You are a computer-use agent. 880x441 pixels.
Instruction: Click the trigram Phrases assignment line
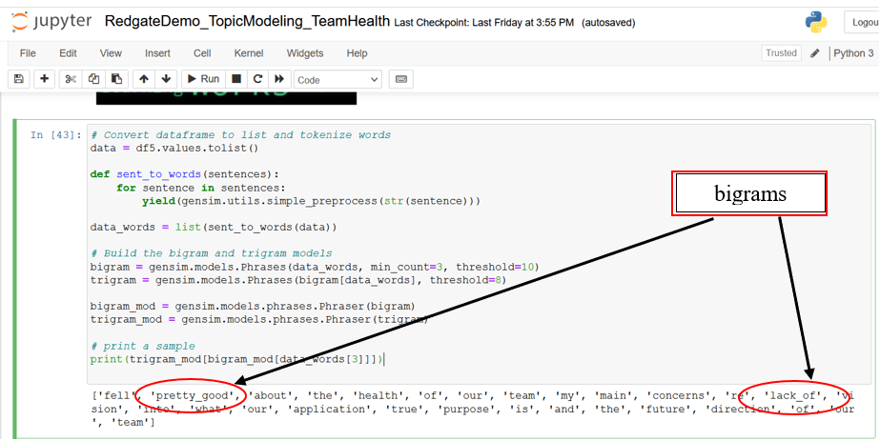[298, 280]
